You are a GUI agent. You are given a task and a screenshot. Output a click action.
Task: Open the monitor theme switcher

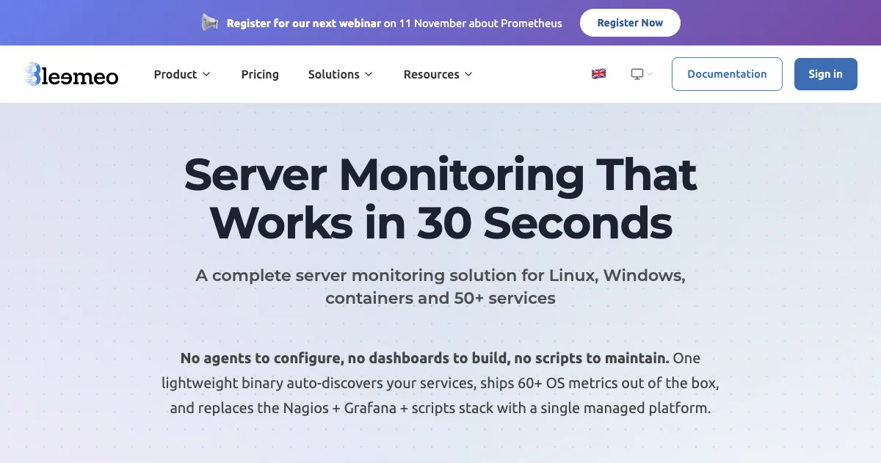pyautogui.click(x=642, y=74)
